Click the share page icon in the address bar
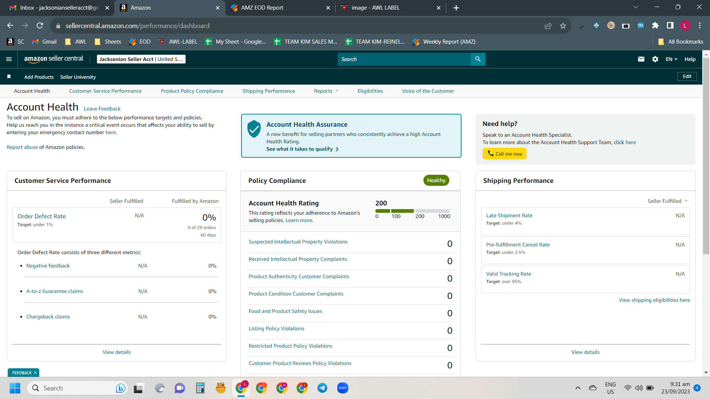This screenshot has height=399, width=710. (x=548, y=25)
